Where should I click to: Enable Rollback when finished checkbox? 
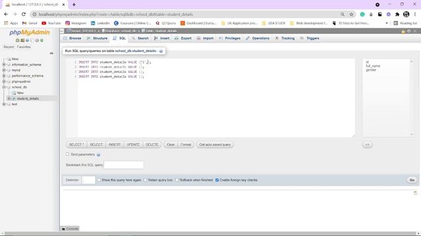click(x=177, y=180)
